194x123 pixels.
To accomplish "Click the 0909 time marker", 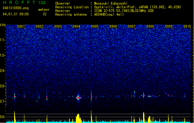I will coord(169,26).
